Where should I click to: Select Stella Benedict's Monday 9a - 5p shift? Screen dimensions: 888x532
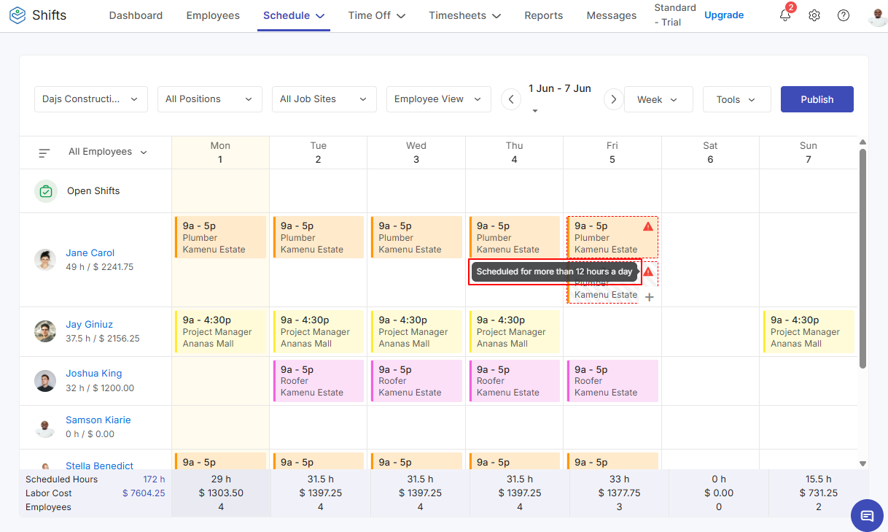(x=220, y=461)
